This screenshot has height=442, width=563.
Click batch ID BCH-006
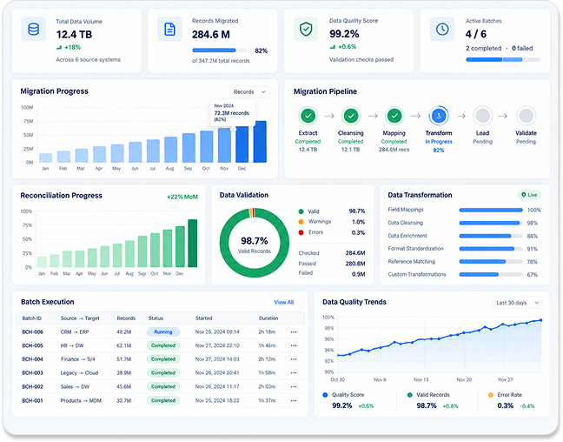coord(32,332)
